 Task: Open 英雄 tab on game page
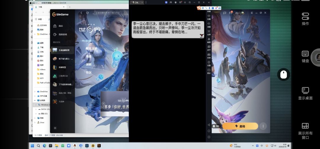89,56
